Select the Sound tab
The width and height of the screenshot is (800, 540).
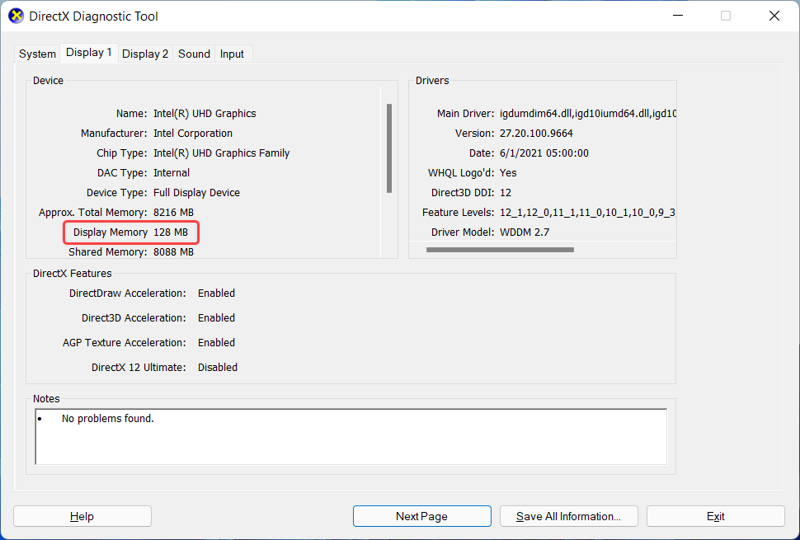[193, 54]
